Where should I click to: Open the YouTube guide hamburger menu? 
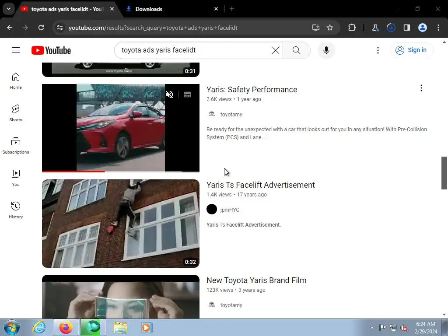pos(16,50)
